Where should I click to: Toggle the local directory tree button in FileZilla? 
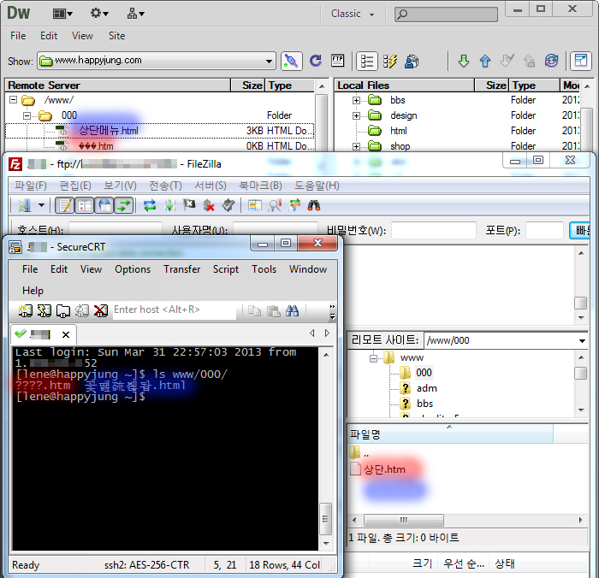click(85, 205)
